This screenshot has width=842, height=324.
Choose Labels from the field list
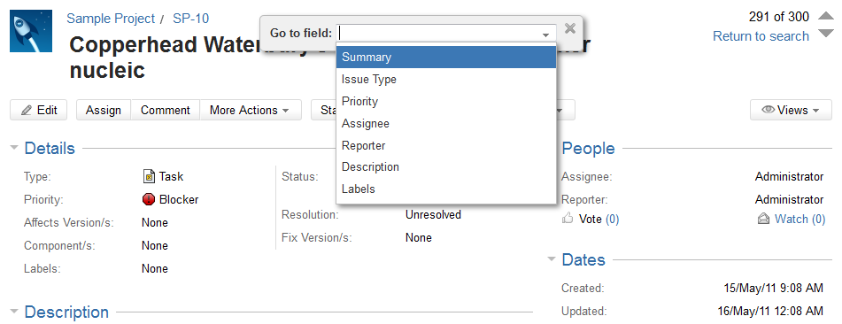(x=445, y=189)
